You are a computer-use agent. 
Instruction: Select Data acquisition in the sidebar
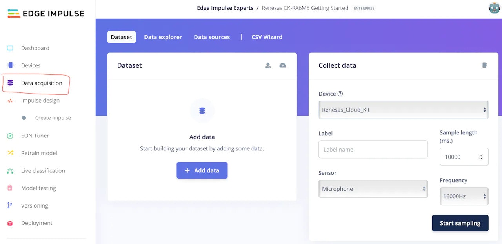click(x=42, y=83)
